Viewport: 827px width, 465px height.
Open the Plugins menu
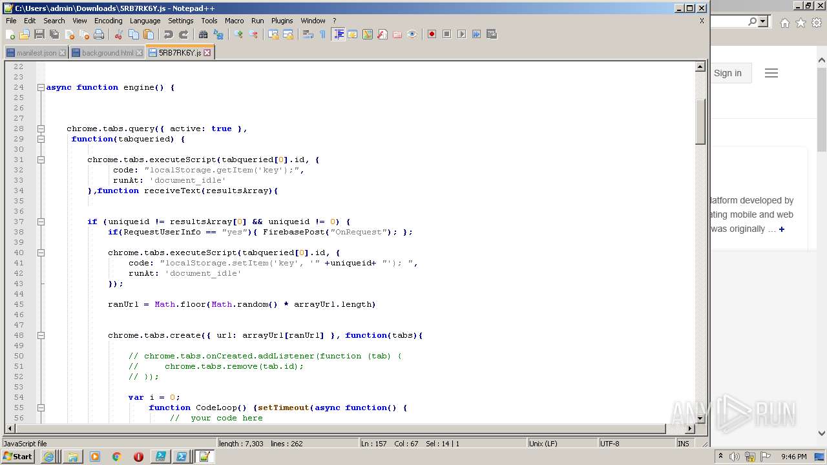click(282, 21)
